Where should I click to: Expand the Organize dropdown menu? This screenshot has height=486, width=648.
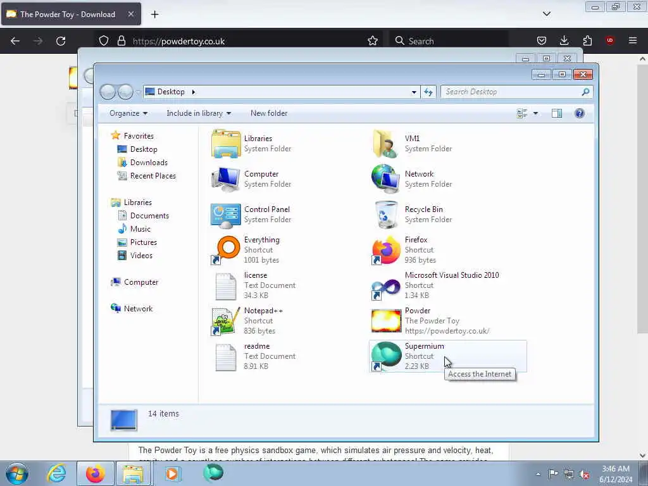(x=128, y=113)
